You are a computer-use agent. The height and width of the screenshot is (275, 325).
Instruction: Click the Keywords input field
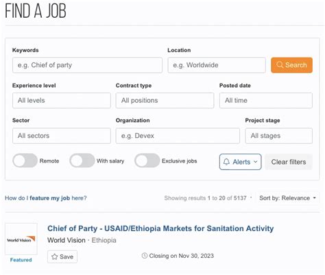coord(87,65)
